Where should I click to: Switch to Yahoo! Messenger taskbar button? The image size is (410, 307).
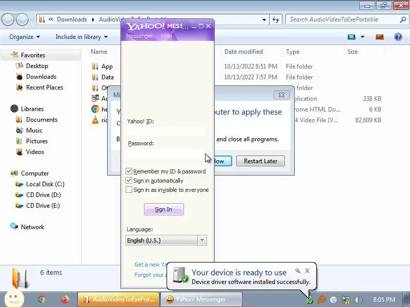tap(201, 299)
